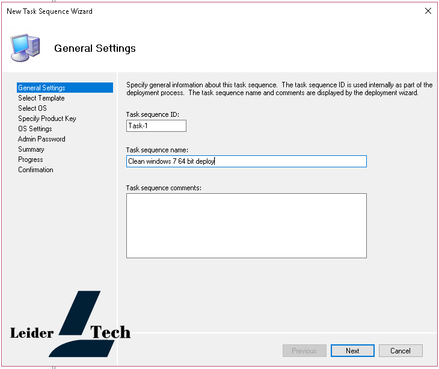Go to the Select Template step

point(41,98)
